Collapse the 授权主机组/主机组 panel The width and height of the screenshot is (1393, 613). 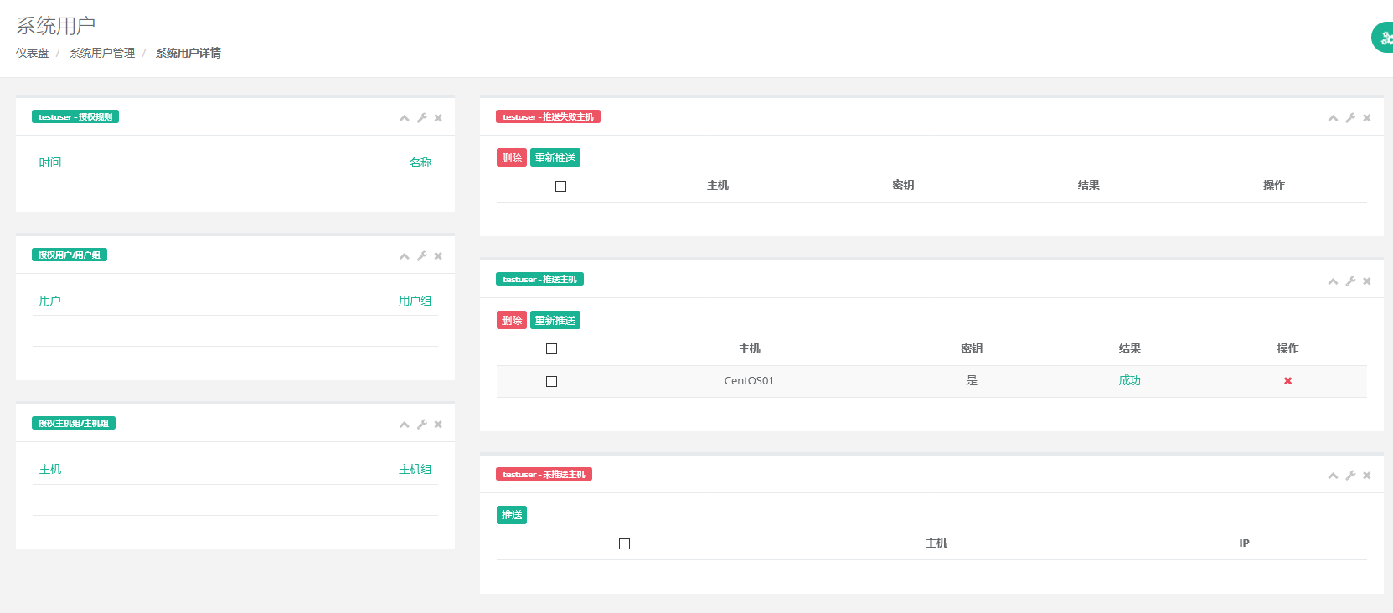[405, 425]
